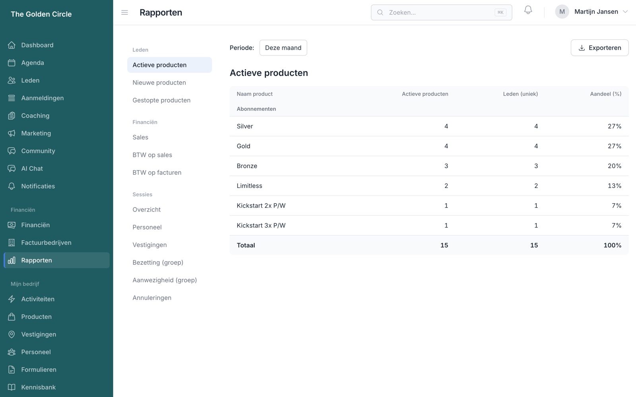Open the Sessies Overzicht report
Viewport: 636px width, 397px height.
pyautogui.click(x=169, y=210)
